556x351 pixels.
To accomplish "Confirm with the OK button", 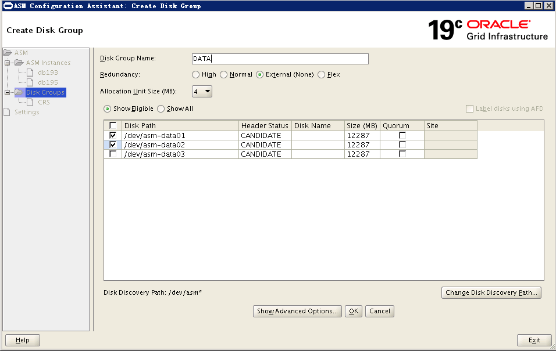I will click(x=354, y=312).
